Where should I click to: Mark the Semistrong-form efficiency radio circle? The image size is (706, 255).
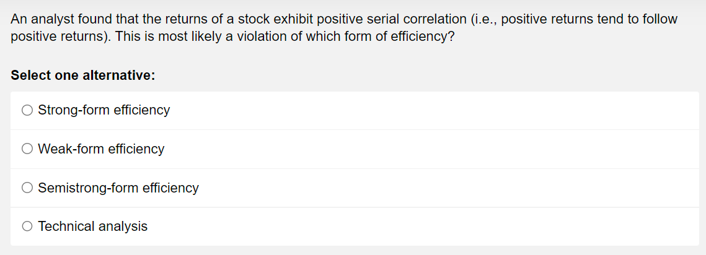point(27,188)
